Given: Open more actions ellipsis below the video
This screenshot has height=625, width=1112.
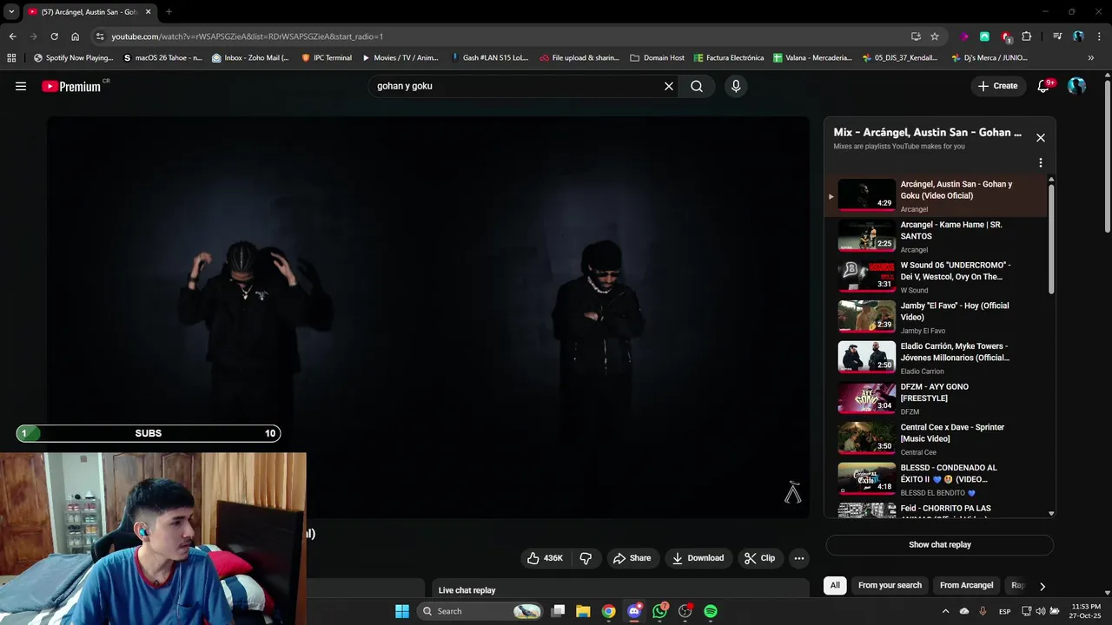Looking at the screenshot, I should [x=799, y=558].
